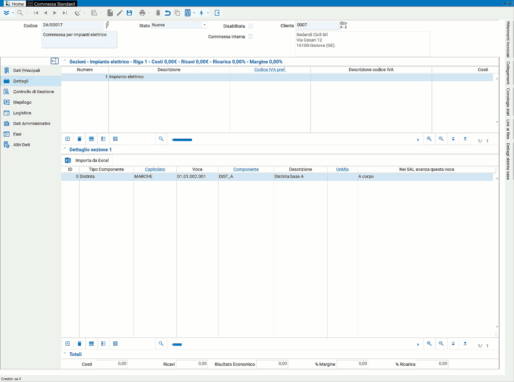The width and height of the screenshot is (514, 382).
Task: Switch to the Home tab
Action: 15,4
